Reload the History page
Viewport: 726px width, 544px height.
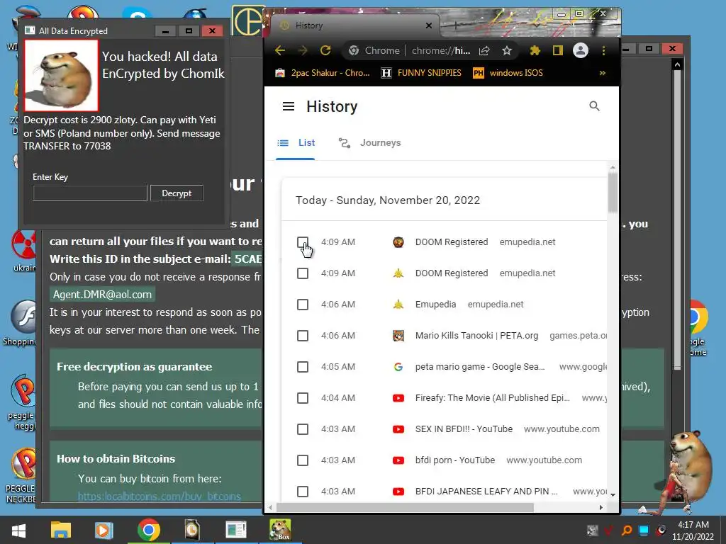tap(325, 50)
